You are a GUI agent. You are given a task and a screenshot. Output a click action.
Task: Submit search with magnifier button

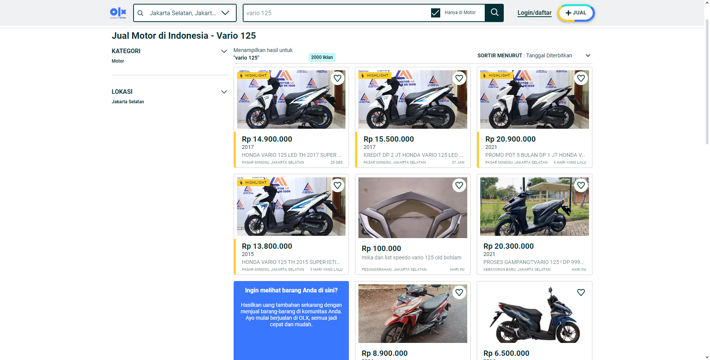[494, 13]
